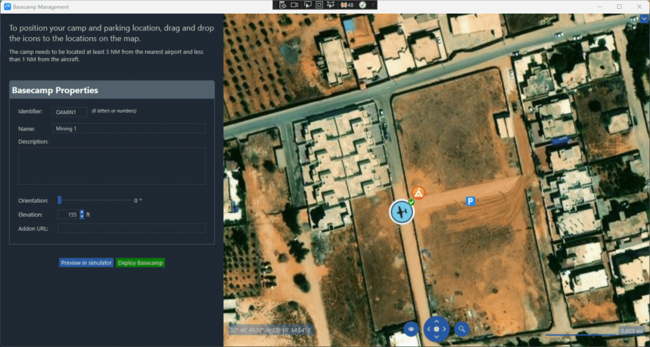Collapse the top overlay toolbar arrow
This screenshot has height=347, width=650.
click(374, 5)
